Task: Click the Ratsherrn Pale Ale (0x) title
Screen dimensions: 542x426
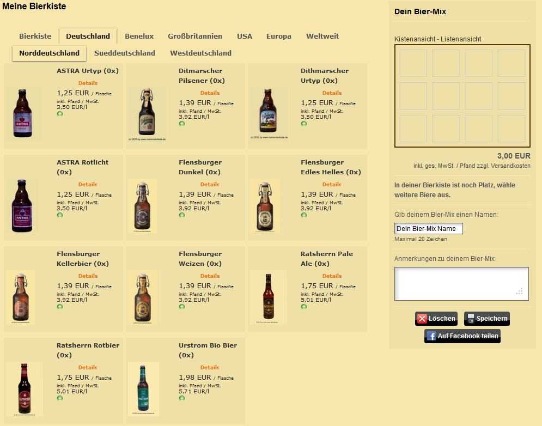Action: [x=327, y=259]
